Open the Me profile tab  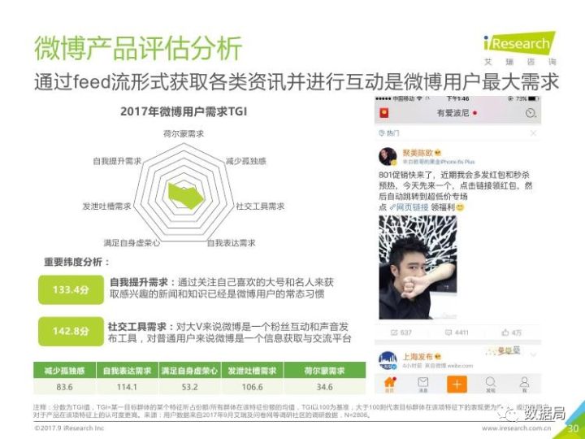click(x=524, y=384)
